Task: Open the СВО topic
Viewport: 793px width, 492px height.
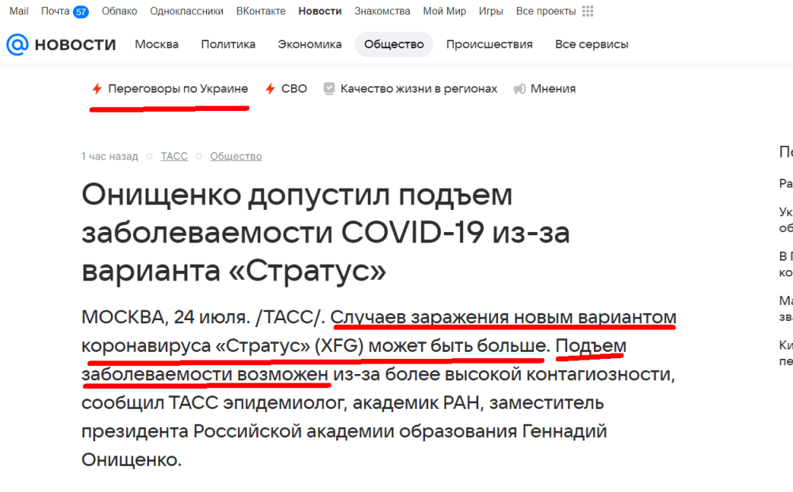Action: tap(294, 89)
